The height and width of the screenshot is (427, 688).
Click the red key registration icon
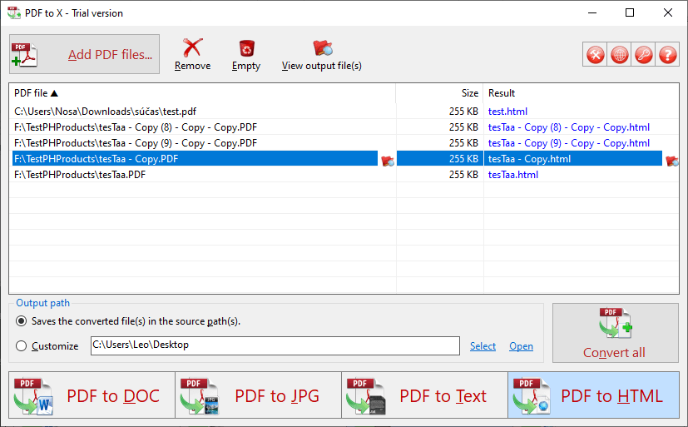pos(644,55)
